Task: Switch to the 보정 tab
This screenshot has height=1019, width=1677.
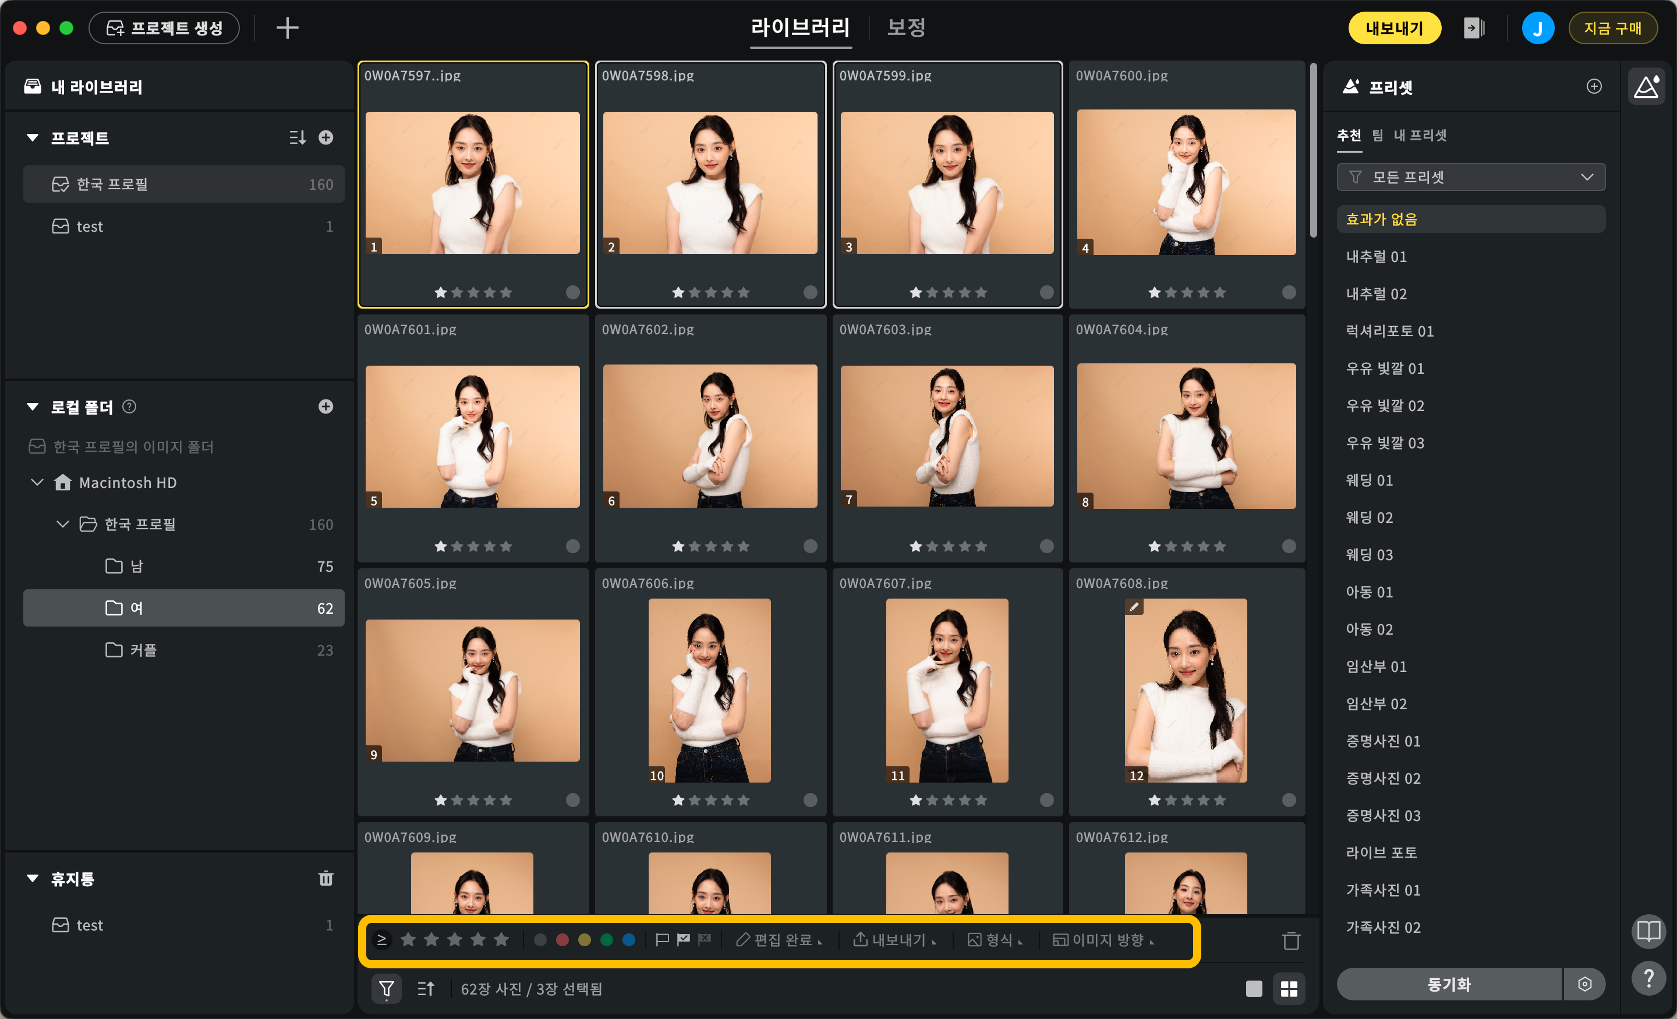Action: (x=906, y=28)
